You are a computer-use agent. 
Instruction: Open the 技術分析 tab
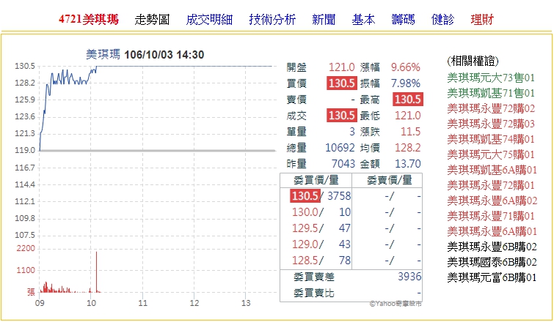(x=272, y=19)
